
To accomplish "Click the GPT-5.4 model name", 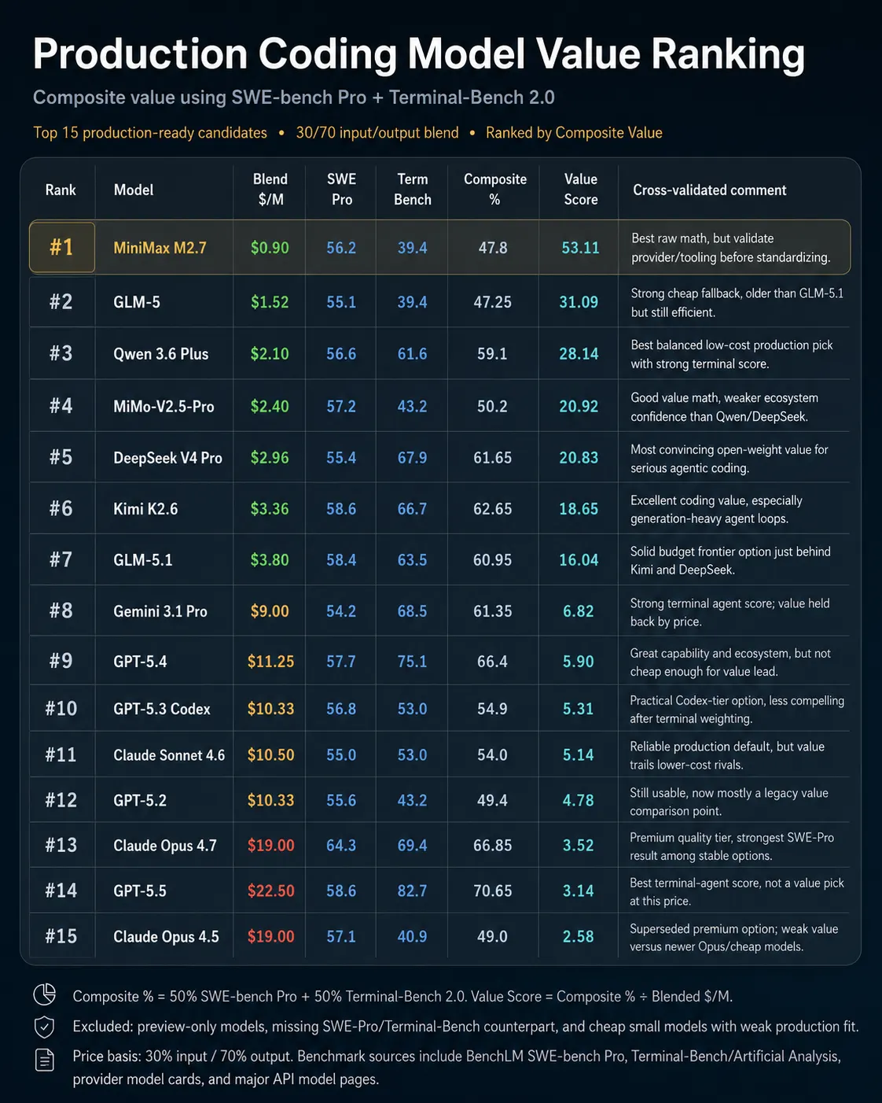I will click(x=140, y=662).
